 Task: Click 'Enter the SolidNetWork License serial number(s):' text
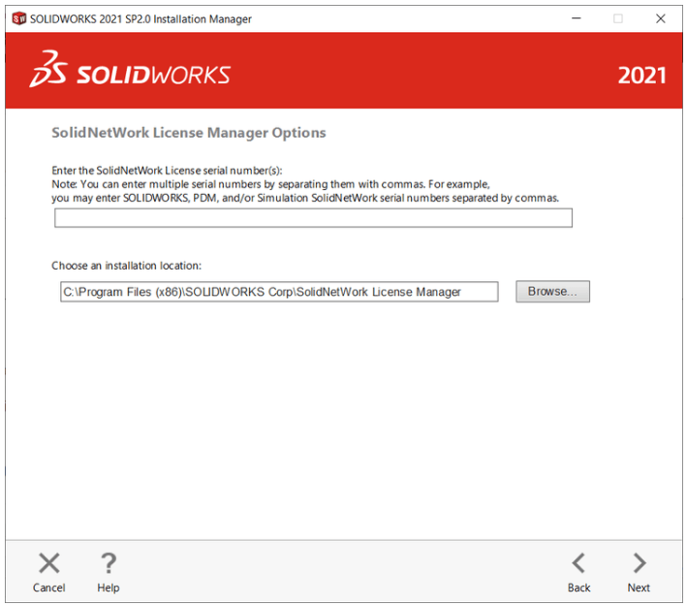pyautogui.click(x=167, y=171)
